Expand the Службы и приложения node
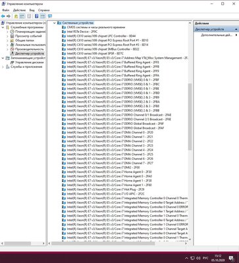239x263 pixels. 3,67
